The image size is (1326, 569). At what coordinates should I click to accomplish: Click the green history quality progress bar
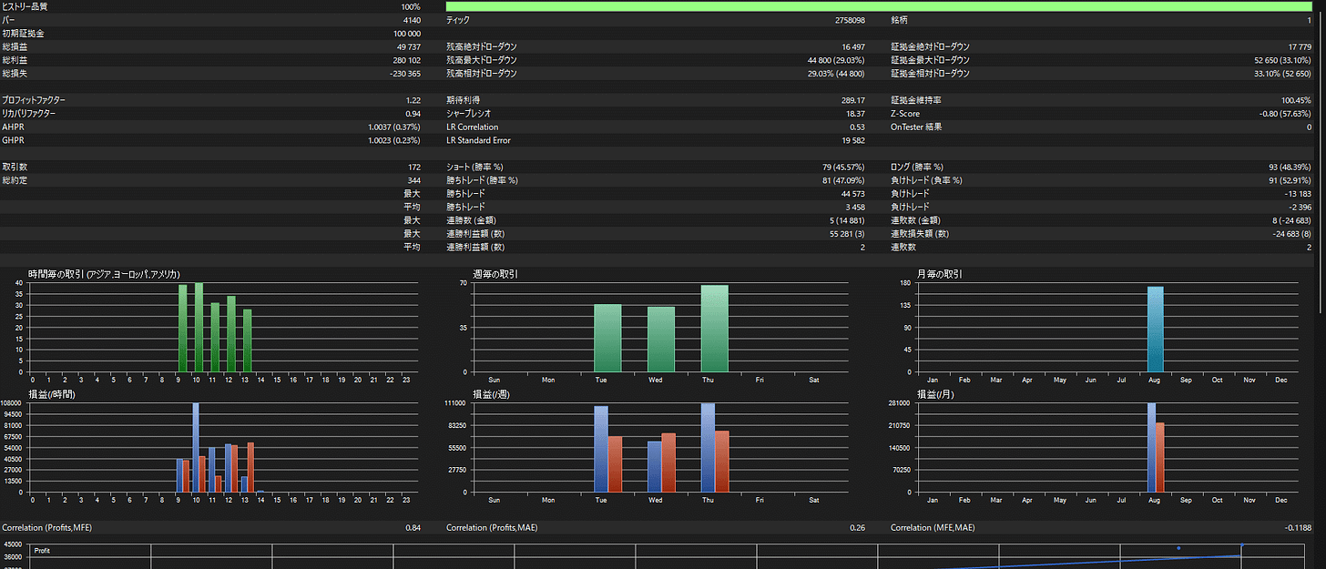[879, 6]
